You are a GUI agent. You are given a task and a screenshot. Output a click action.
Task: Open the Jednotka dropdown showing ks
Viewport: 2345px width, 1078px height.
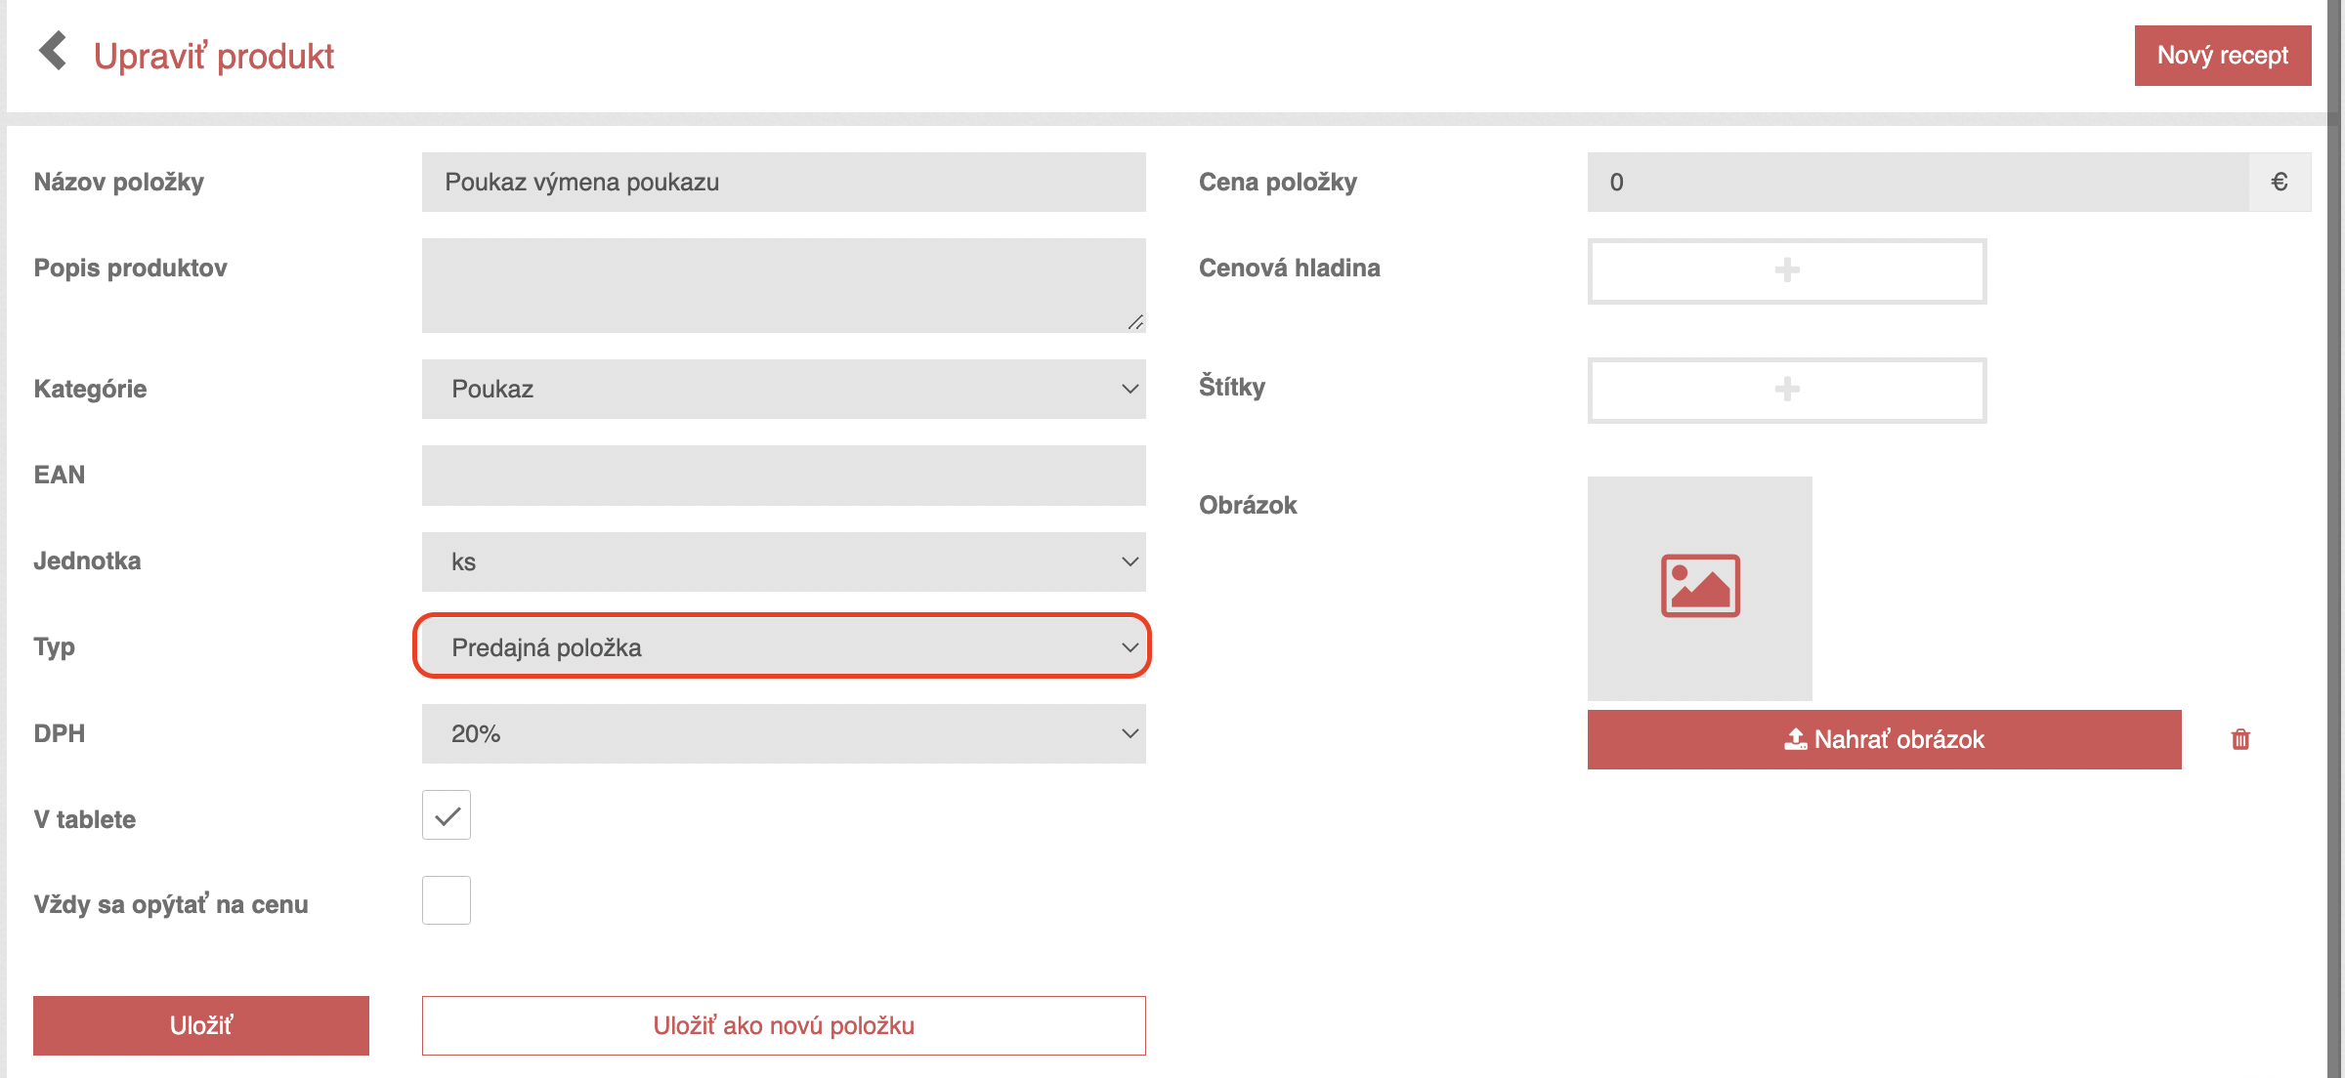coord(784,561)
